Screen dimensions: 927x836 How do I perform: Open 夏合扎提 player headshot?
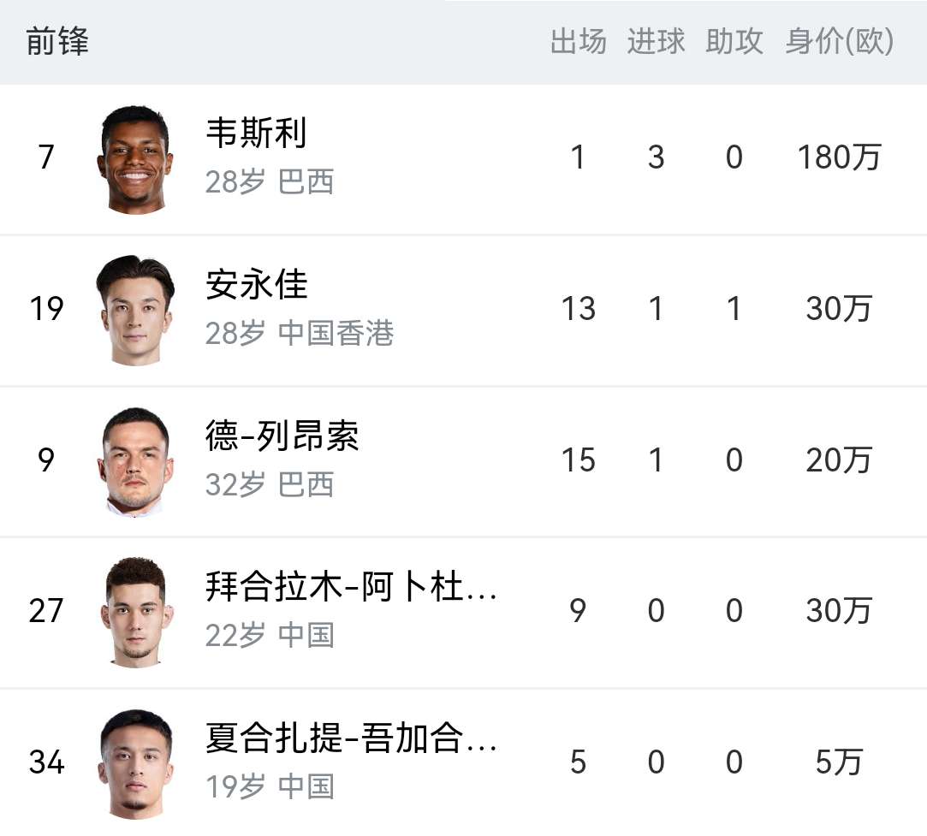pyautogui.click(x=135, y=764)
